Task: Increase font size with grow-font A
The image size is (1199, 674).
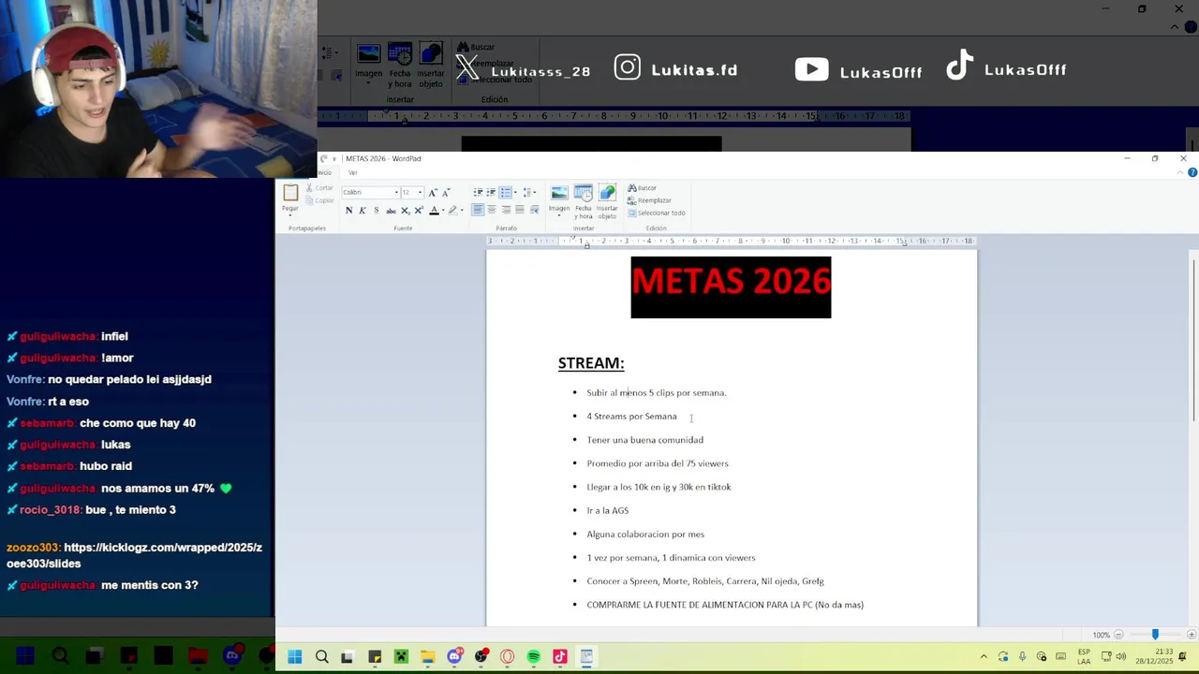Action: (x=433, y=192)
